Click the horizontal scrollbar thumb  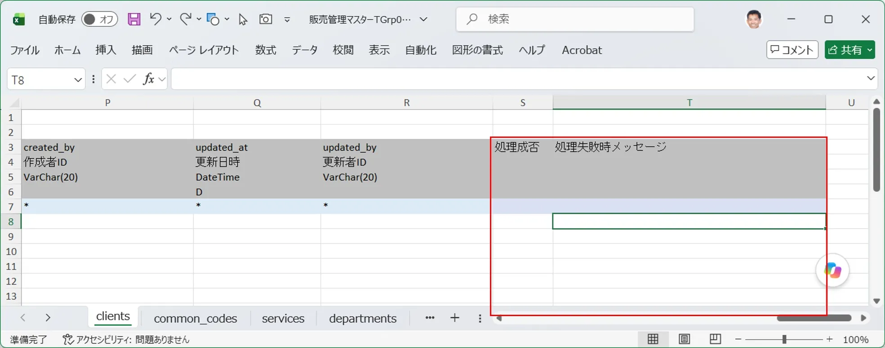click(x=814, y=318)
